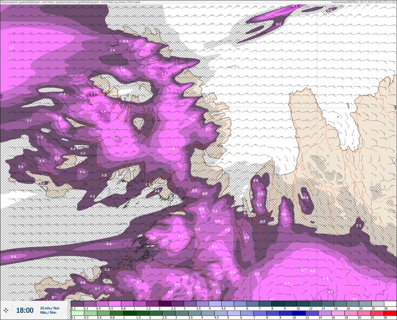Click the 1.0 precipitation value on the map
This screenshot has width=397, height=320.
[x=181, y=104]
